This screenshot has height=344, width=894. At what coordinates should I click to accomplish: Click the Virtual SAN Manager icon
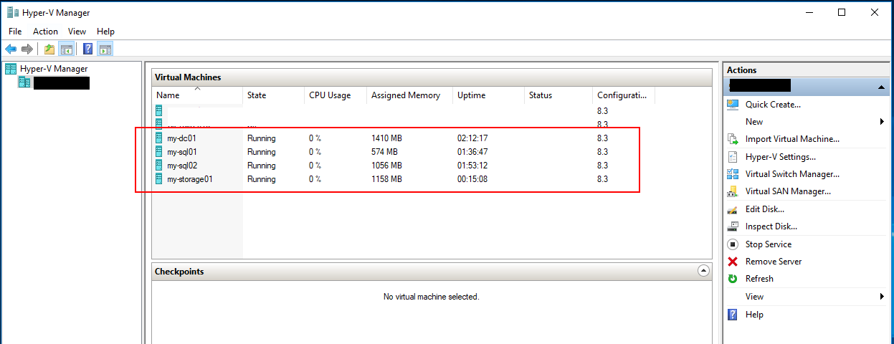coord(733,191)
